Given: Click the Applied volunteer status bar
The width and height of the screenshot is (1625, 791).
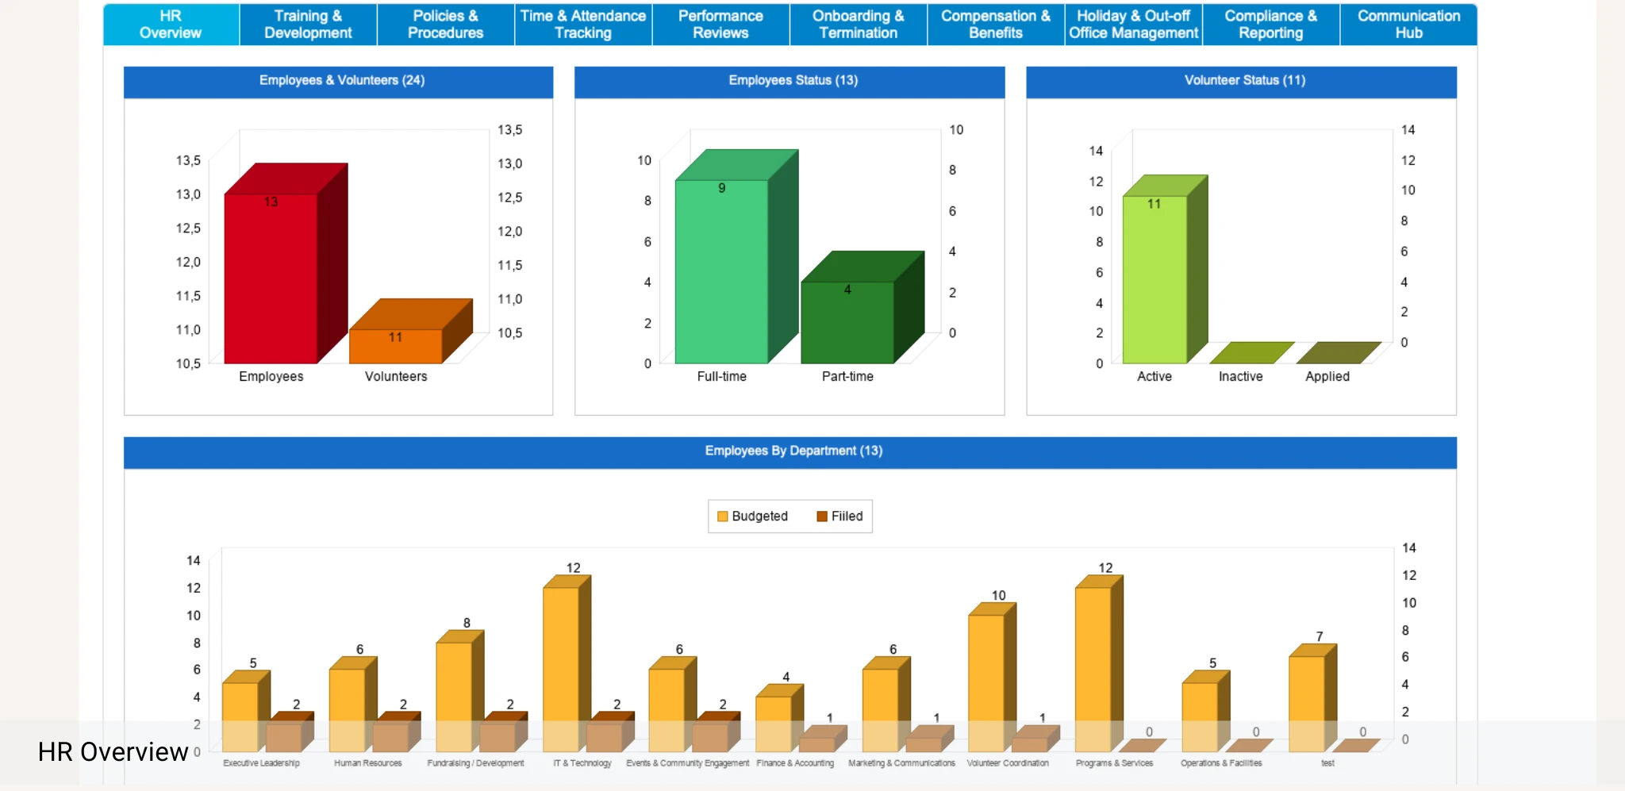Looking at the screenshot, I should pos(1338,352).
